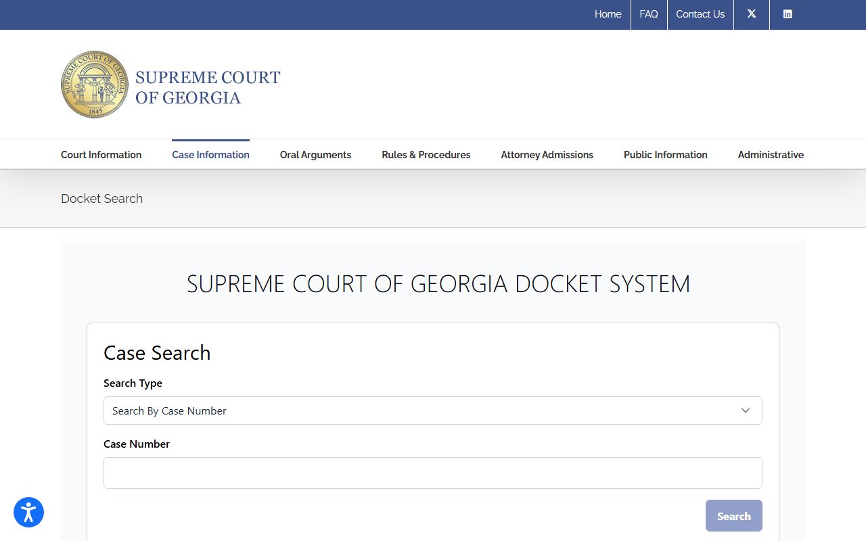Open the FAQ link

click(648, 14)
